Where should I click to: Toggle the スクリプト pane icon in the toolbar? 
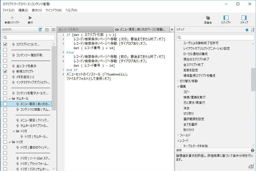[x=226, y=18]
